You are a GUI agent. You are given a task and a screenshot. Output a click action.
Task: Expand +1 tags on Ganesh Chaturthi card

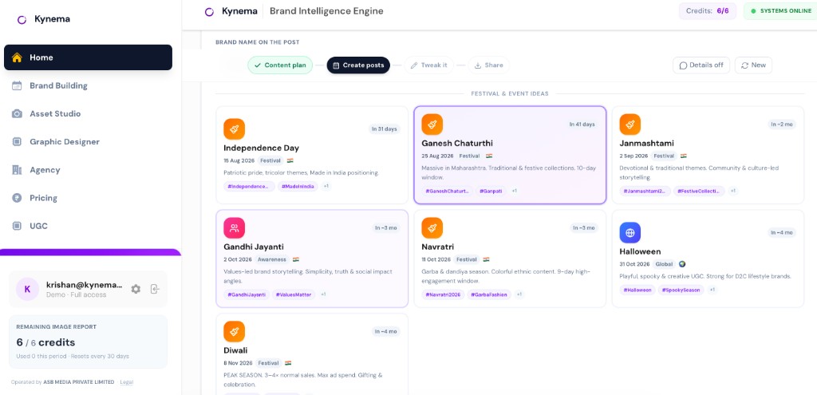click(515, 191)
